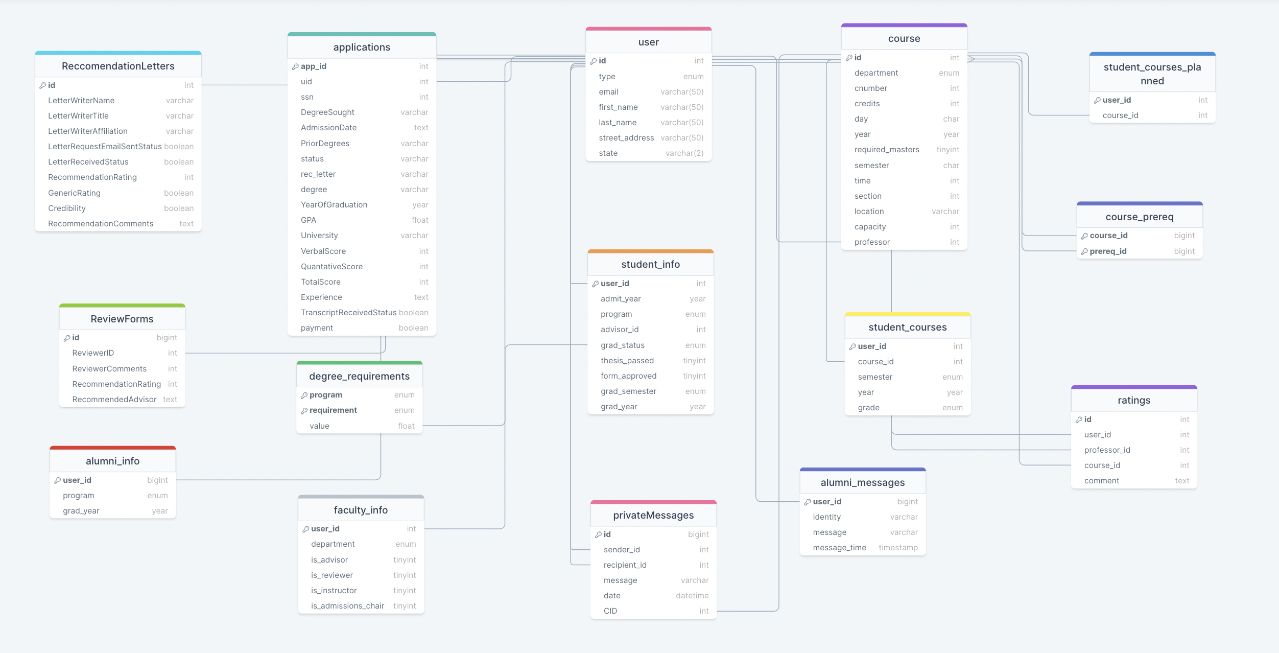Click the professor_id row in ratings
This screenshot has height=653, width=1279.
point(1134,450)
